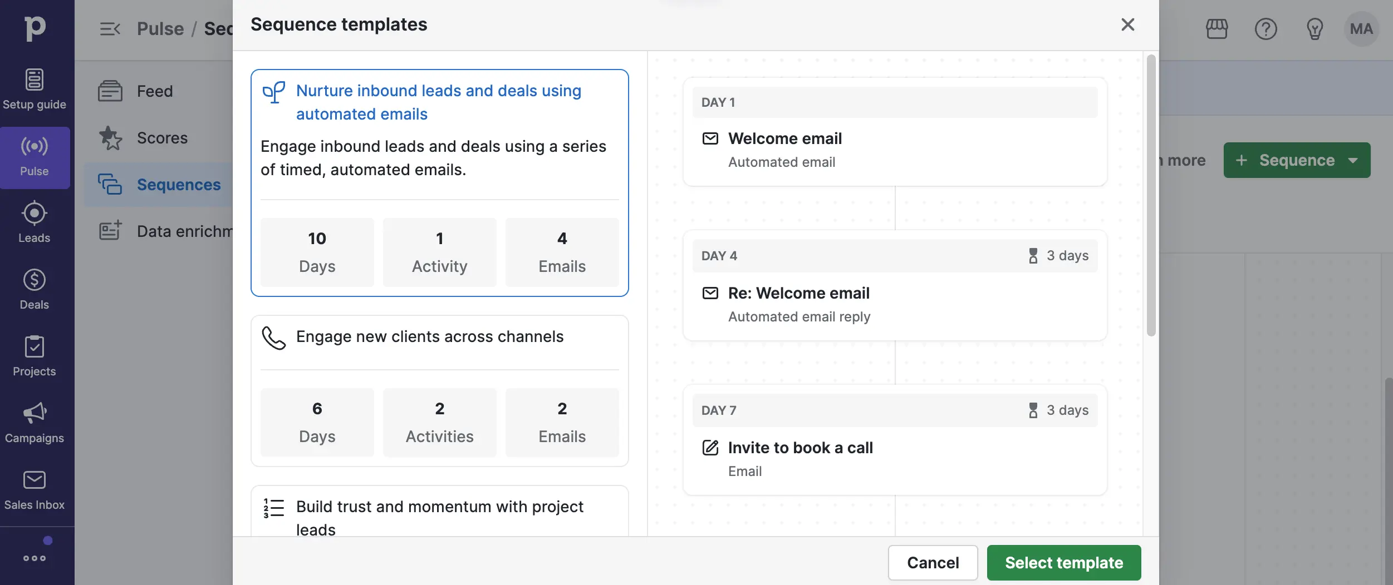The image size is (1393, 585).
Task: Open the Deals section from the sidebar
Action: pos(35,289)
